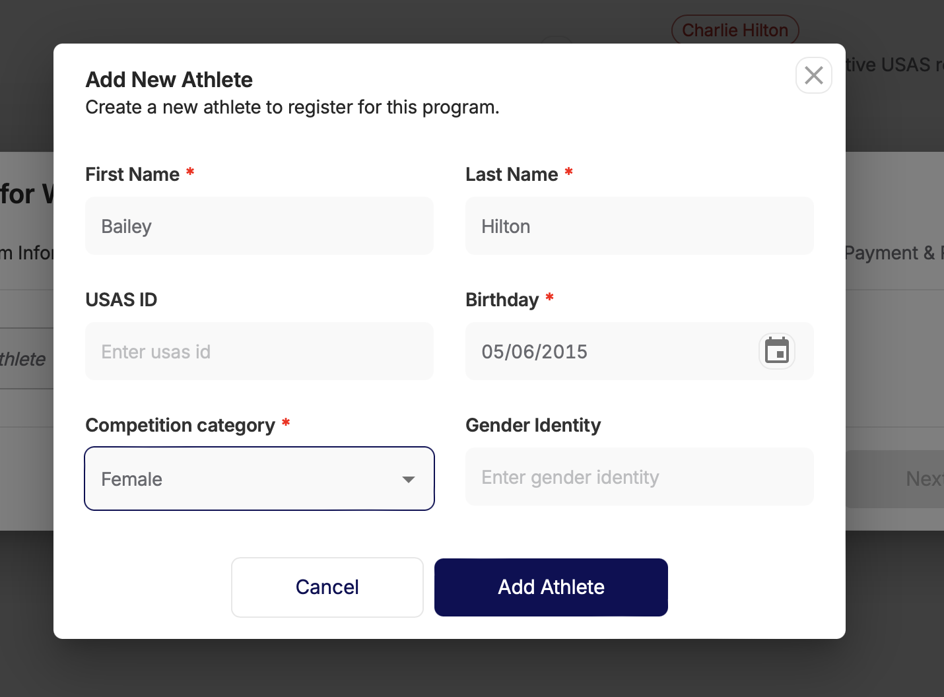Expand the Competition category dropdown arrow
Screen dimensions: 944x697
pyautogui.click(x=409, y=479)
